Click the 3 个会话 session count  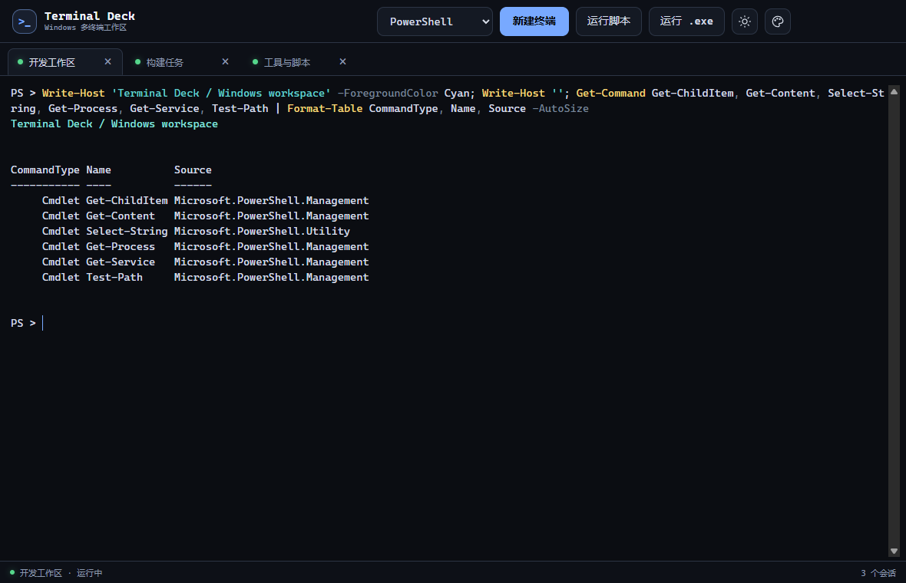coord(878,572)
